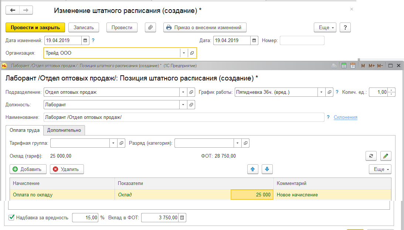
Task: Open the Тарифная группа dropdown
Action: coord(113,143)
